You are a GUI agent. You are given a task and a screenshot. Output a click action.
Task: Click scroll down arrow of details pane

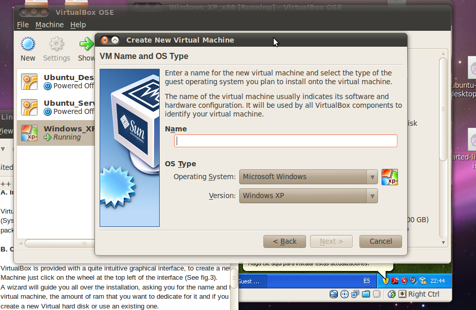(x=443, y=243)
